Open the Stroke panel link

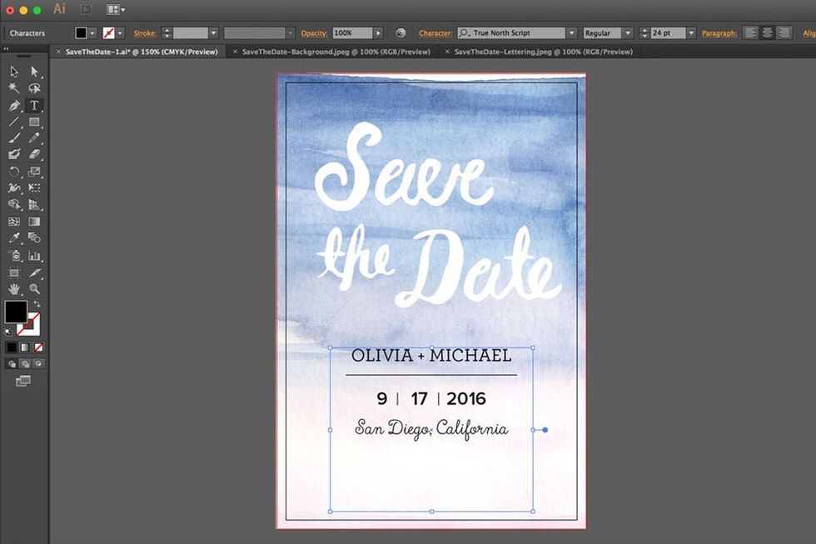[x=145, y=33]
